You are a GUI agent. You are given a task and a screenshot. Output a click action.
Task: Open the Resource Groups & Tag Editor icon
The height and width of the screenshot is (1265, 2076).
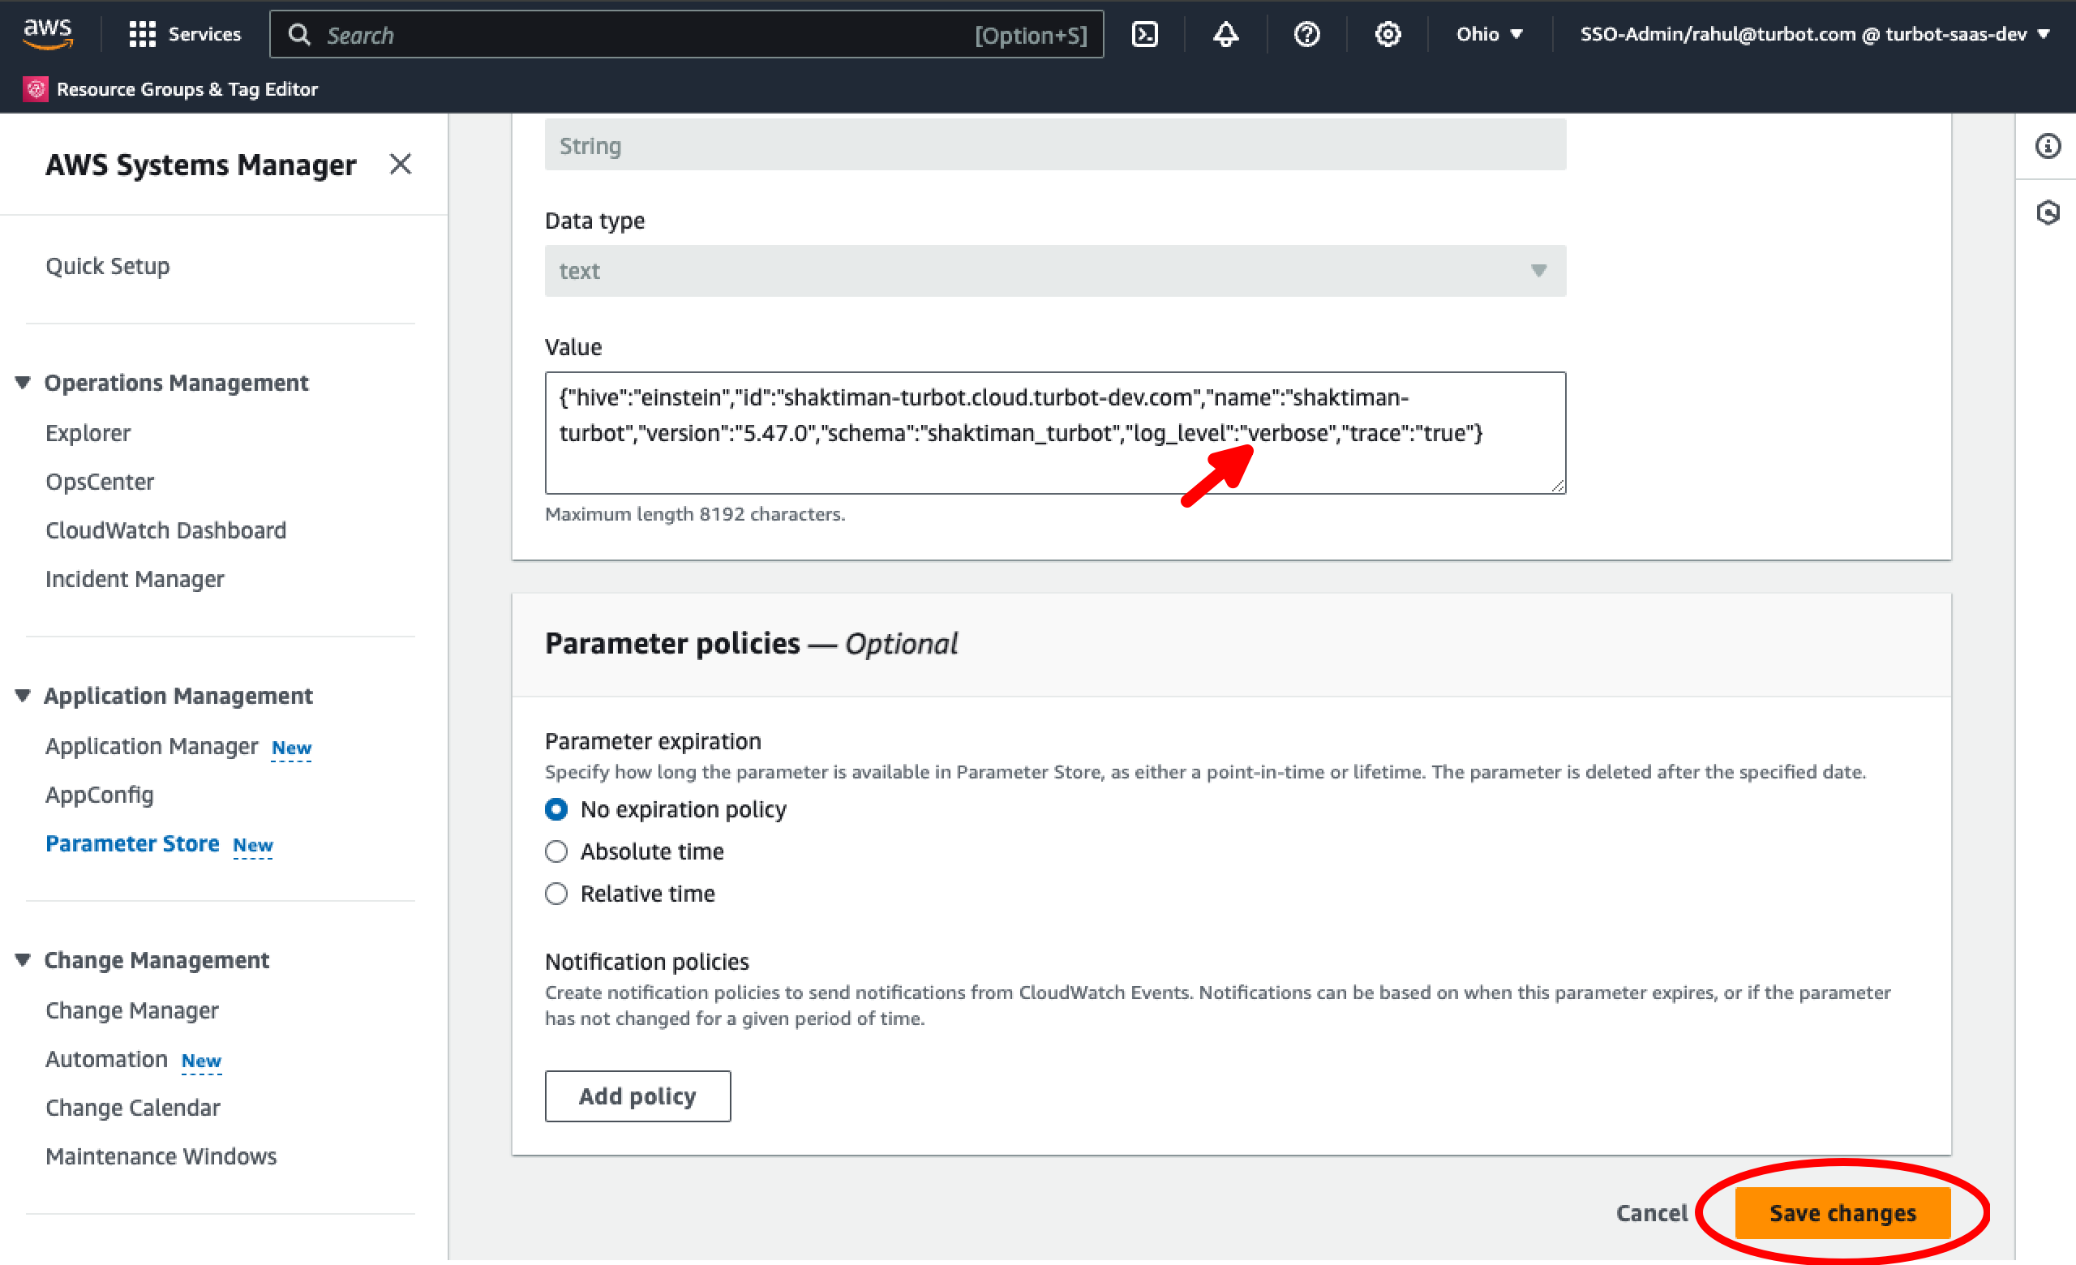(x=36, y=88)
